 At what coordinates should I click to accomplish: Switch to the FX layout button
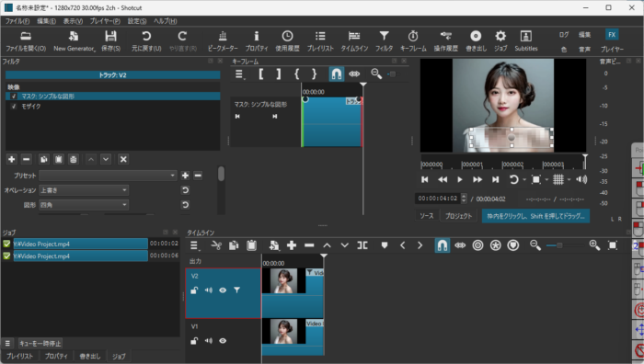(x=612, y=35)
